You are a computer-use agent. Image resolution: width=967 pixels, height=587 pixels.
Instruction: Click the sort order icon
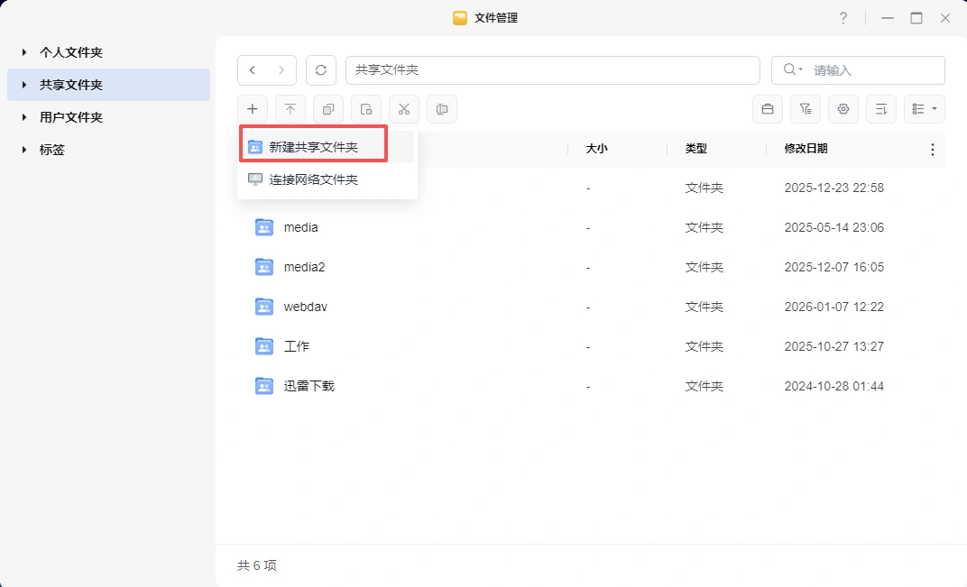[x=881, y=108]
